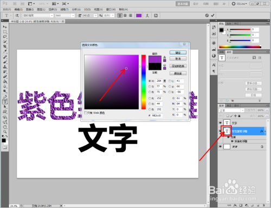Toggle Quick Mask mode icon
The width and height of the screenshot is (271, 208).
pyautogui.click(x=5, y=147)
